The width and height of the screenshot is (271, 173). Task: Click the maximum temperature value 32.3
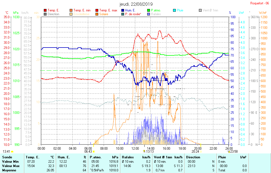(51, 166)
